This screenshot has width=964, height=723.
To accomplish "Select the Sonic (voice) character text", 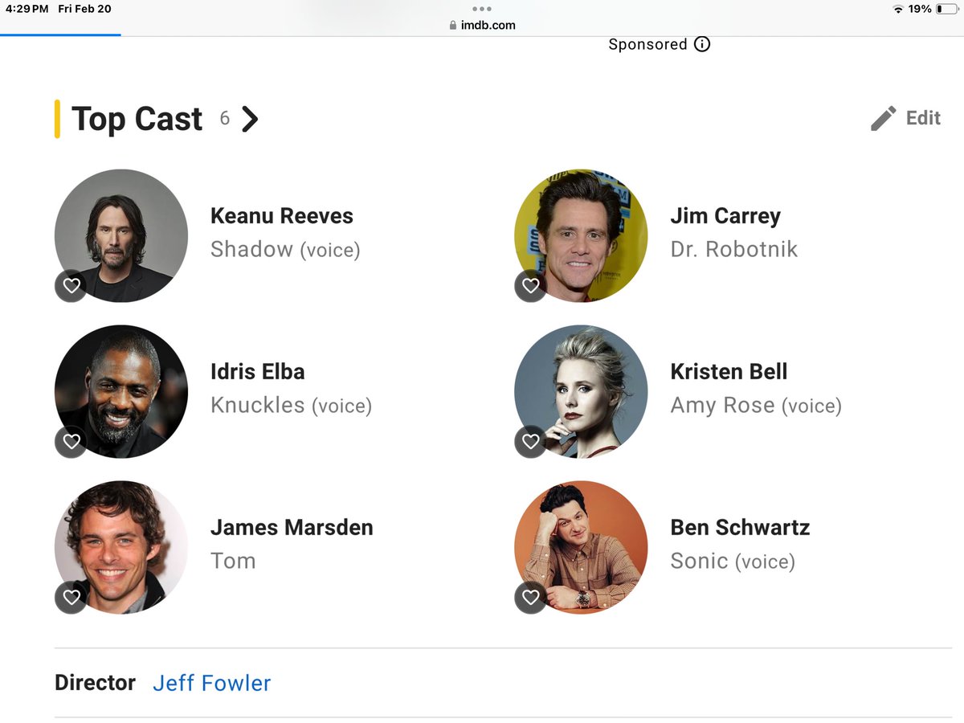I will (x=733, y=562).
